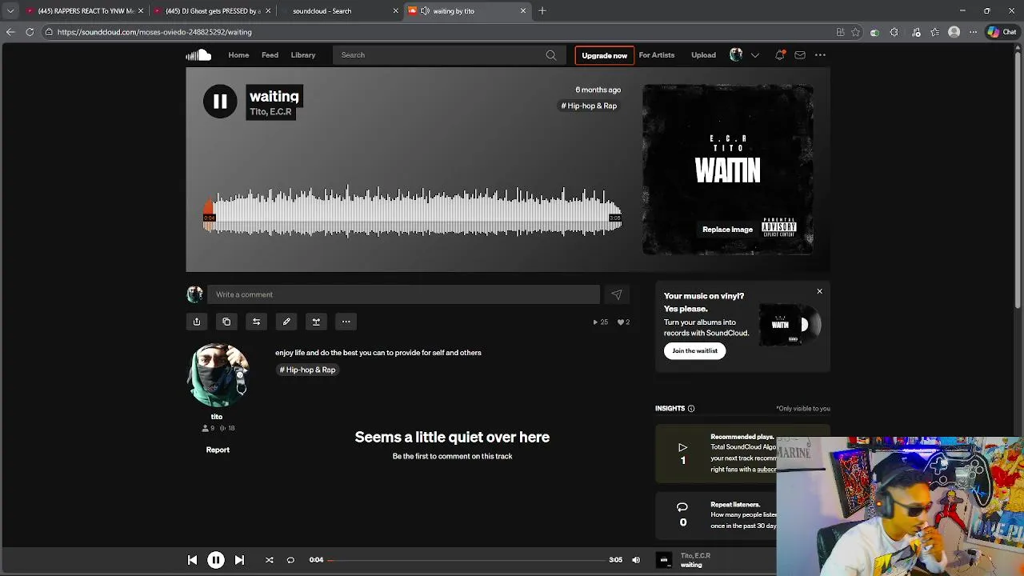Toggle repost of this track

tap(256, 322)
